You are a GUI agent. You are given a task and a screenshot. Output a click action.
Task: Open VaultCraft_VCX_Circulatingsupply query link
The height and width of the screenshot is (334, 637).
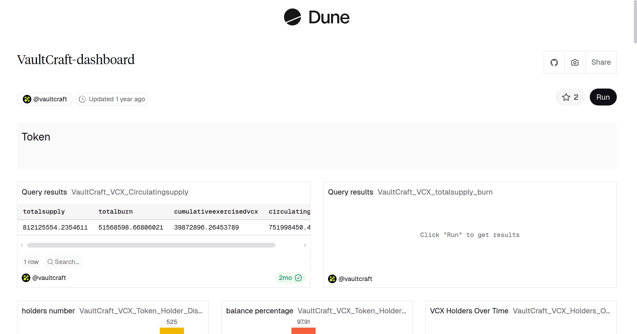tap(130, 192)
